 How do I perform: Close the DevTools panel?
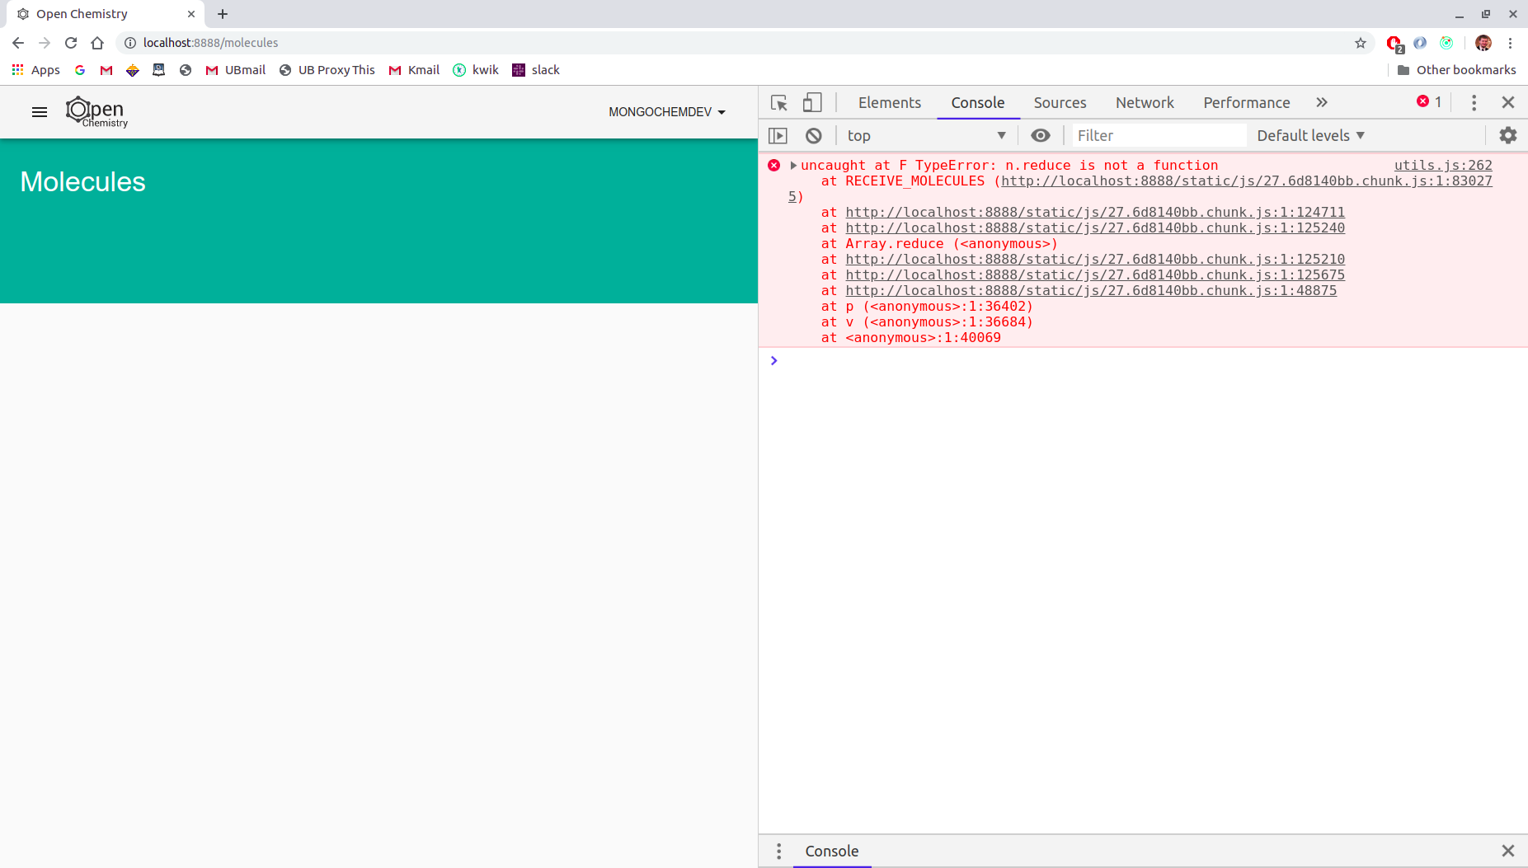click(1508, 102)
